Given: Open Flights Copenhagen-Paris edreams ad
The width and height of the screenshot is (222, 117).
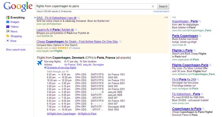Looking at the screenshot, I should click(190, 65).
